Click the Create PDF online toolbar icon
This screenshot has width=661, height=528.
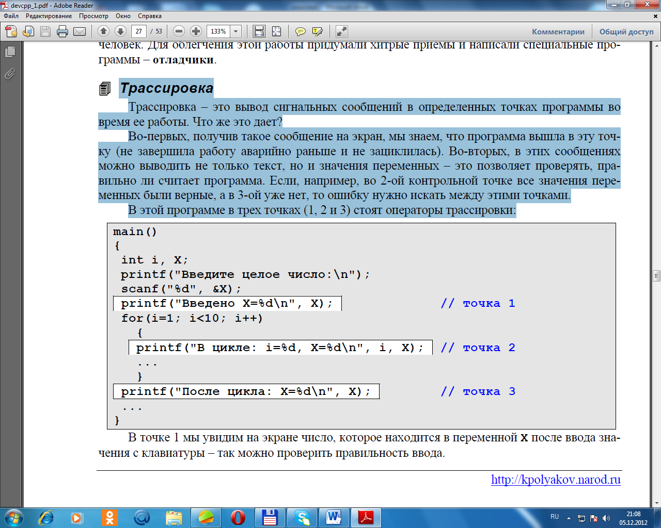tap(11, 31)
